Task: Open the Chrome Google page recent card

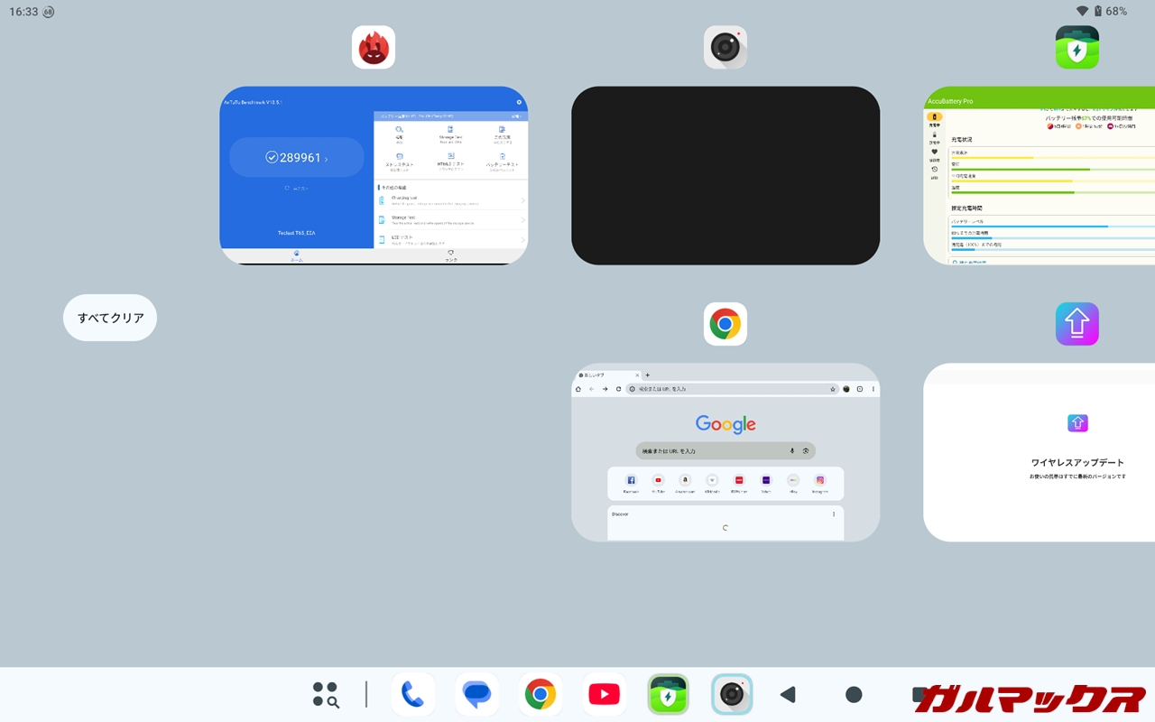Action: [725, 452]
